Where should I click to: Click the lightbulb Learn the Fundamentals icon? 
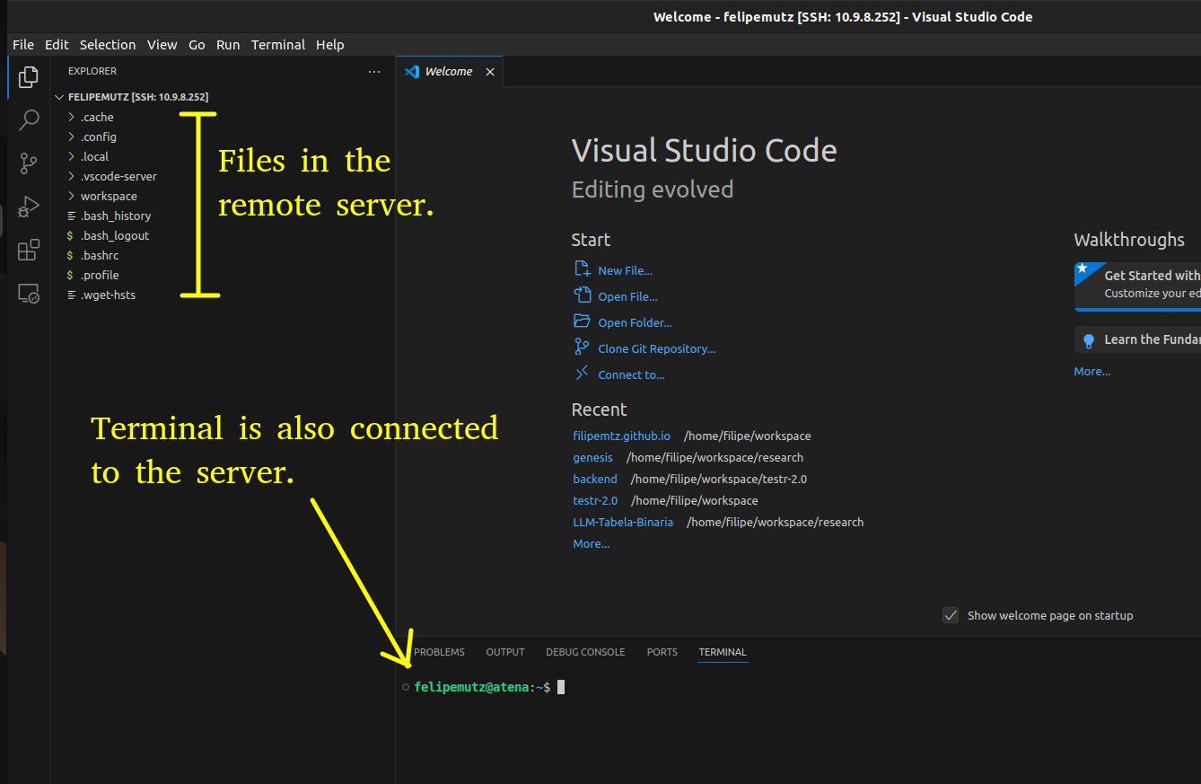1089,340
